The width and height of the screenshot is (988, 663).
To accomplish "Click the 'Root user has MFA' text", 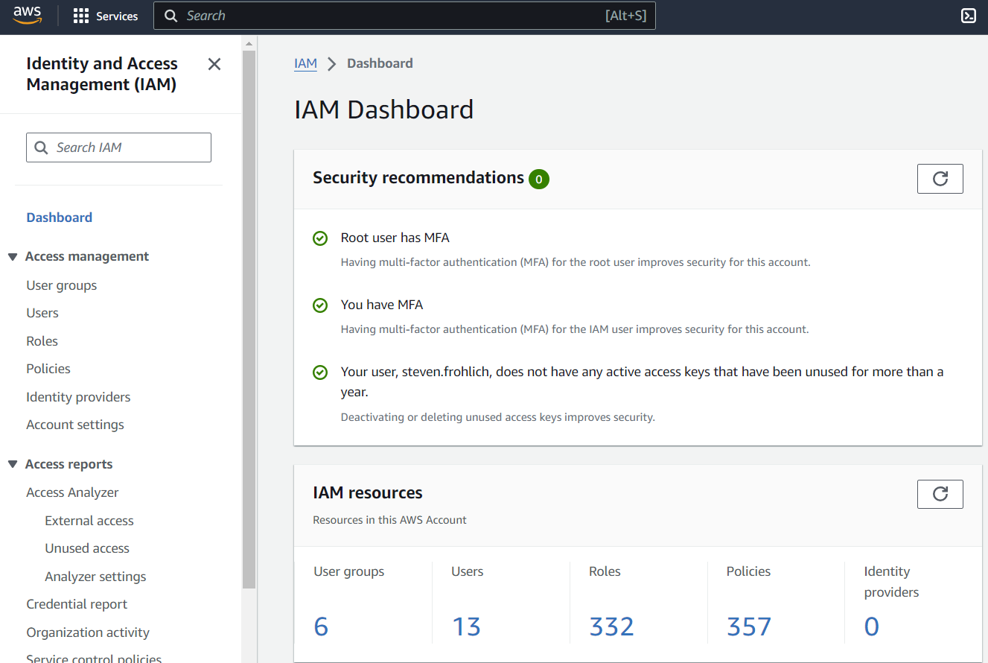I will [395, 238].
